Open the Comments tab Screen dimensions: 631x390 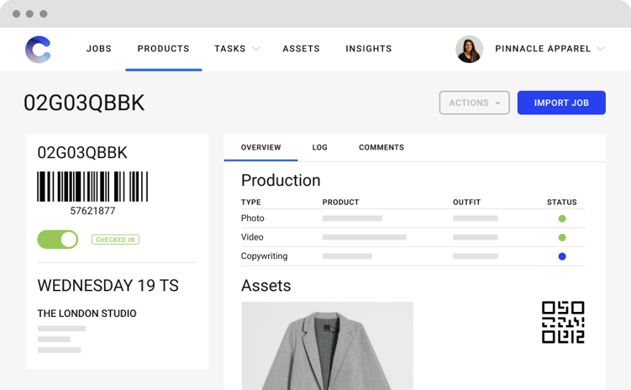click(x=381, y=147)
